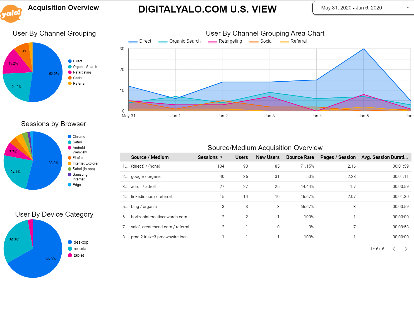This screenshot has height=311, width=414.
Task: Click the 24.1% Safari pie slice
Action: pyautogui.click(x=17, y=171)
